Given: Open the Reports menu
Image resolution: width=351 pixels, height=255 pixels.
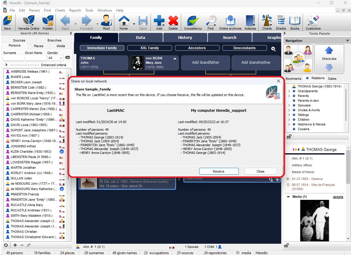Looking at the screenshot, I should 75,10.
